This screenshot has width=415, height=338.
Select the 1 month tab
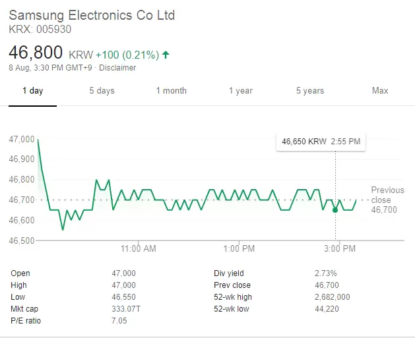point(172,91)
